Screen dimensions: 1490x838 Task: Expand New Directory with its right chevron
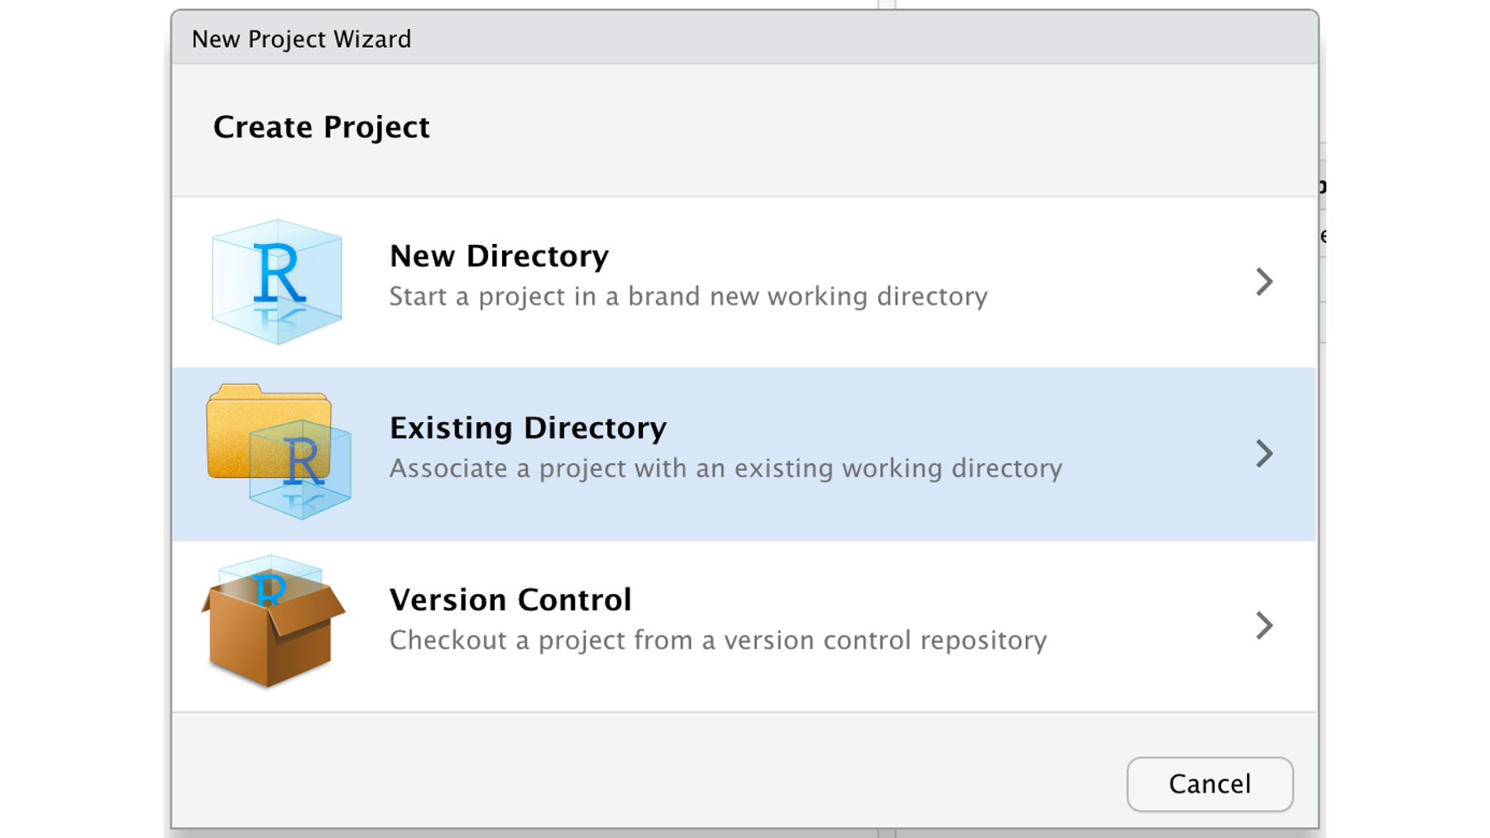1263,282
